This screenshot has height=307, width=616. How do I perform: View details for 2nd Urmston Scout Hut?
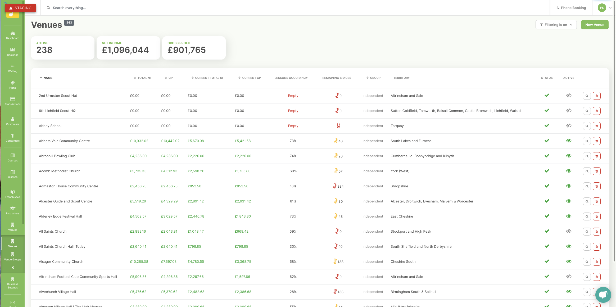coord(587,96)
